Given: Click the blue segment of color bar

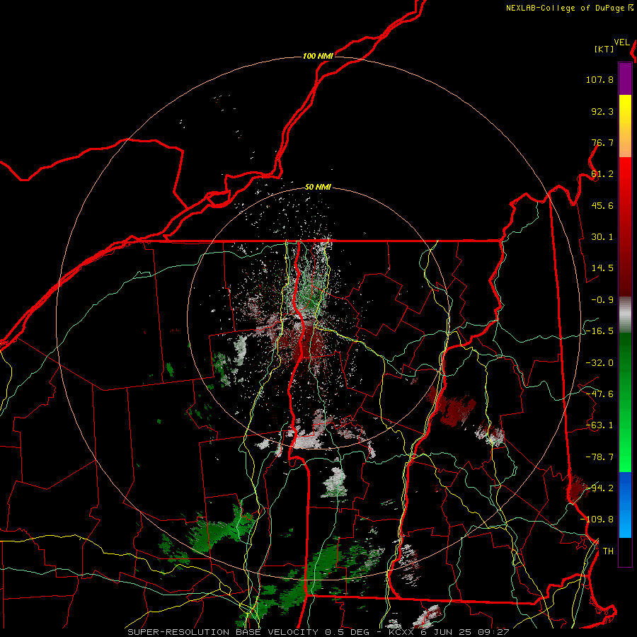Looking at the screenshot, I should click(625, 505).
